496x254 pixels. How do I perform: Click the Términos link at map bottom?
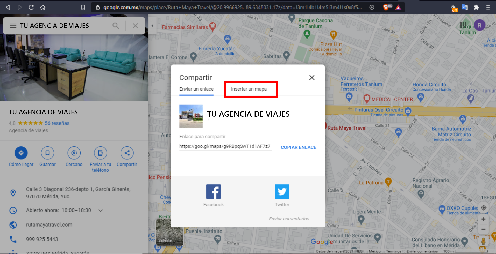pyautogui.click(x=393, y=251)
